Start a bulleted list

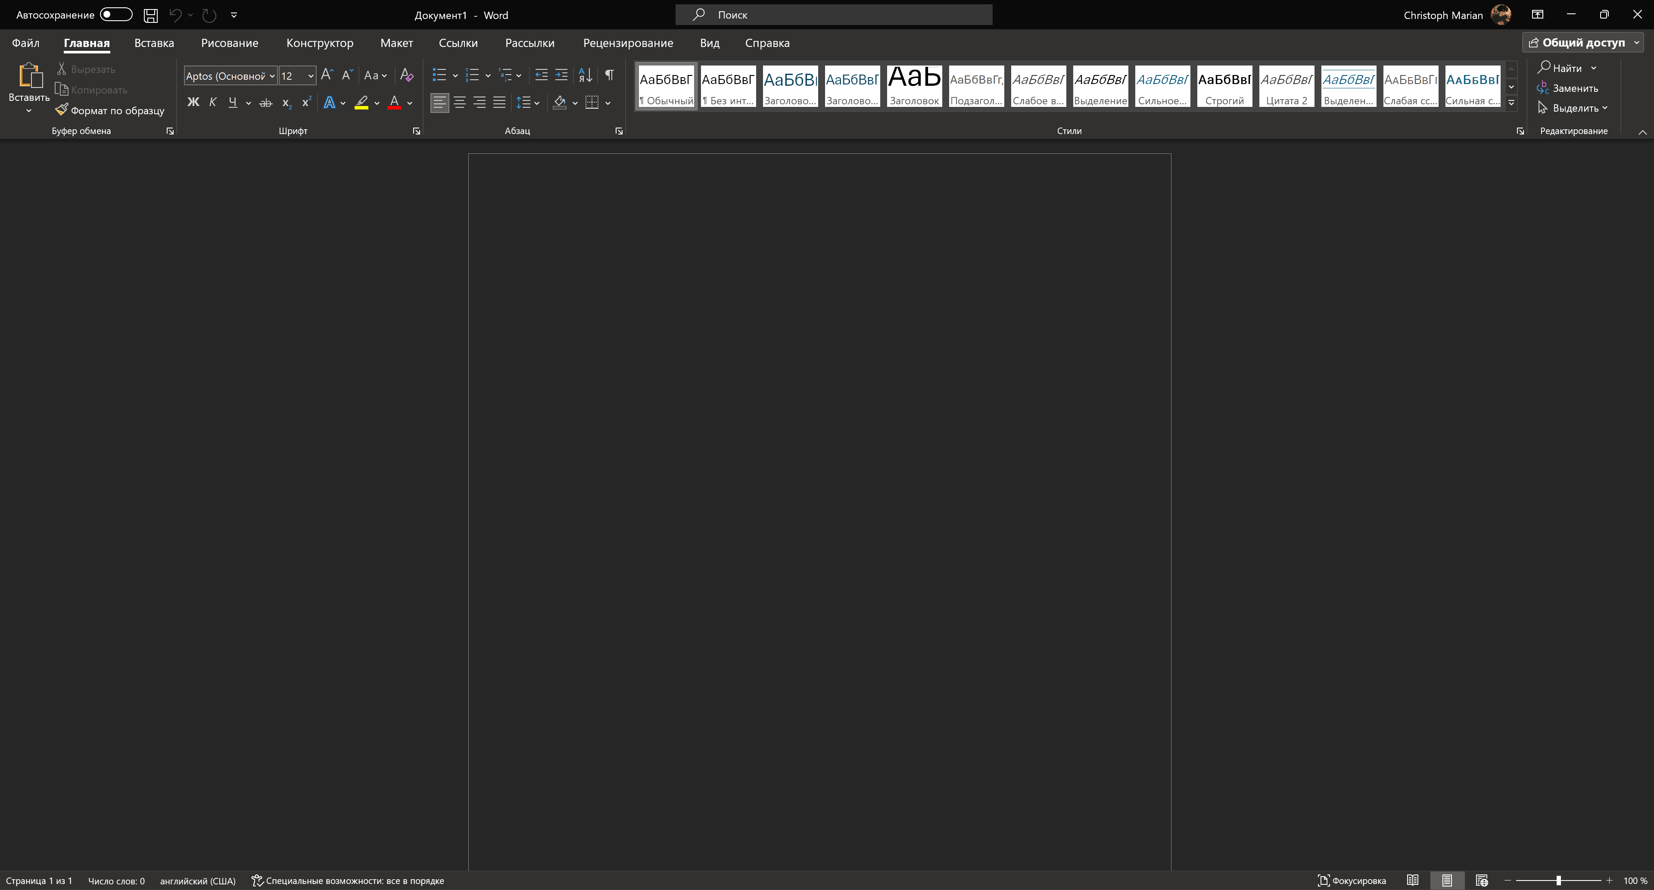click(x=439, y=75)
